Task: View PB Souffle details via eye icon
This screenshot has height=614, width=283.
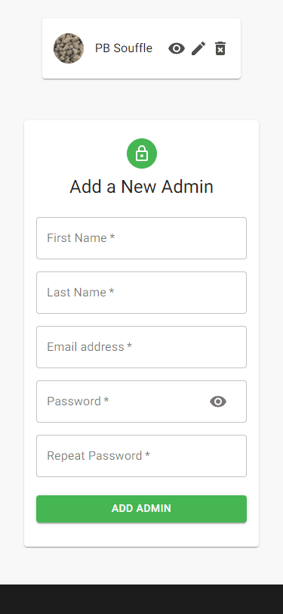Action: [x=177, y=48]
